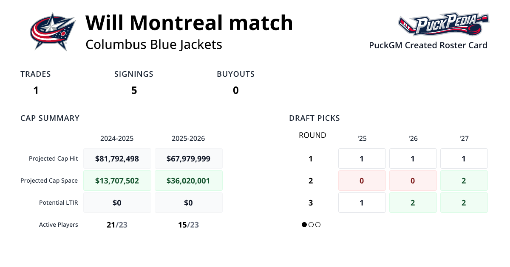The image size is (510, 267).
Task: Click the 2024-2025 Potential LTIR value
Action: pos(117,203)
